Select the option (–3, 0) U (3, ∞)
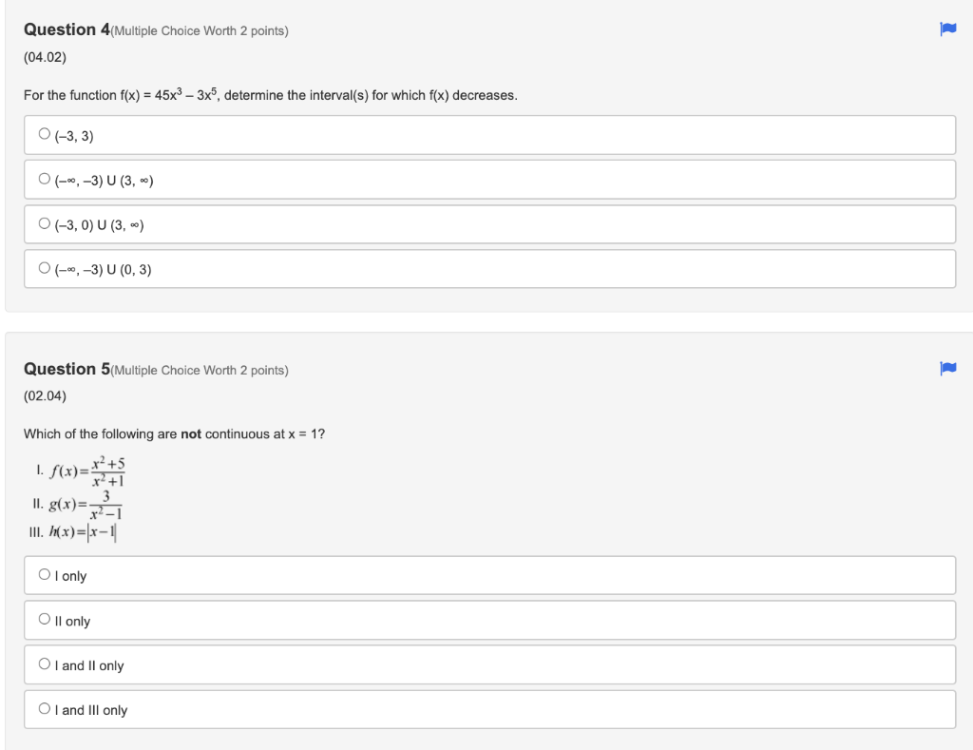The width and height of the screenshot is (973, 750). point(44,223)
